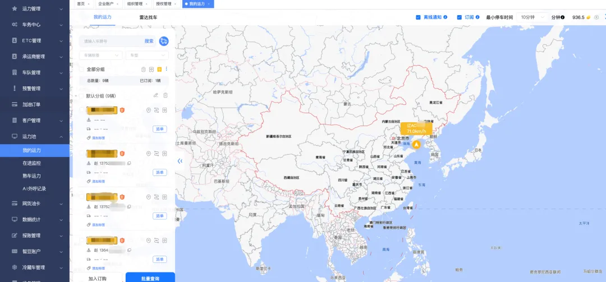Click the 搜索 search button
This screenshot has height=282, width=606.
pyautogui.click(x=149, y=41)
